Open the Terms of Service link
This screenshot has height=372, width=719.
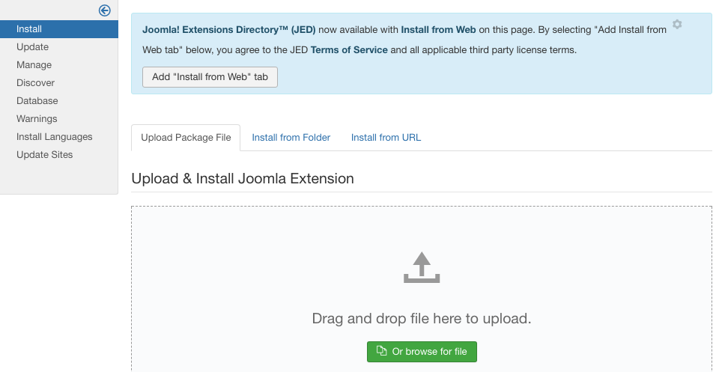(x=349, y=50)
